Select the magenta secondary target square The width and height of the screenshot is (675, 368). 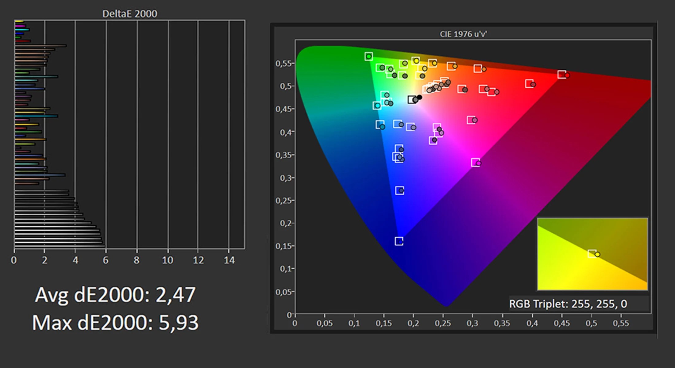pyautogui.click(x=475, y=163)
